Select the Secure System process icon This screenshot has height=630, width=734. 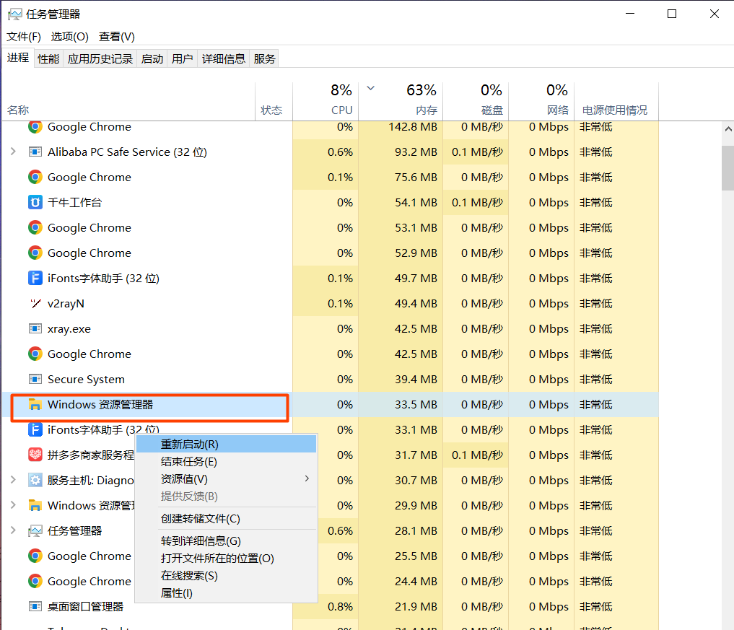click(35, 379)
